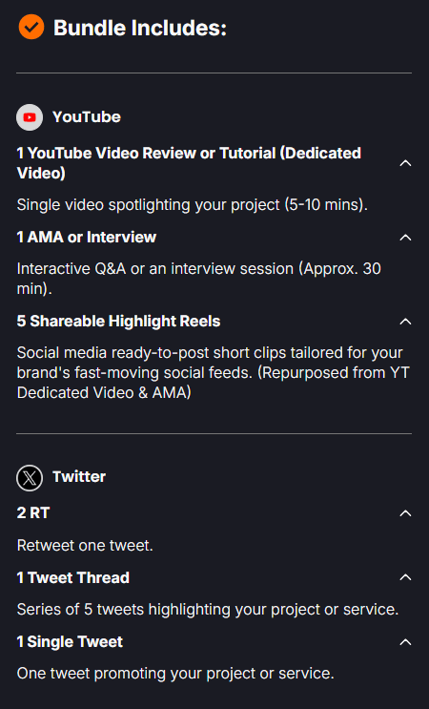The width and height of the screenshot is (429, 709).
Task: Select the YouTube platform label
Action: [87, 117]
